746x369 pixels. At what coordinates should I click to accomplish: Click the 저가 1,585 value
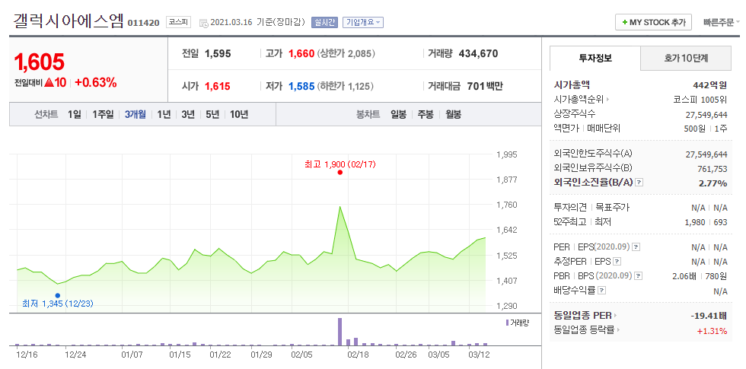pos(301,87)
